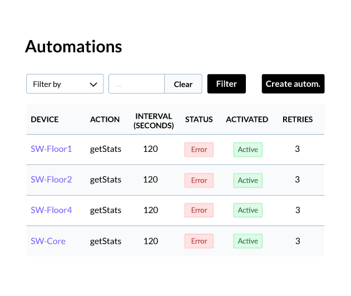Click the Active badge for SW-Floor2
Screen dimensions: 351x296
[248, 180]
